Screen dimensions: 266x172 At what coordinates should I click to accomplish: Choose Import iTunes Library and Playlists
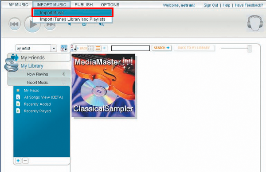[x=73, y=19]
